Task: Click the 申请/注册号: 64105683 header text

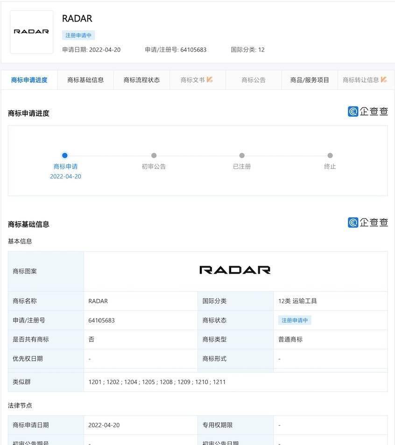Action: [176, 49]
